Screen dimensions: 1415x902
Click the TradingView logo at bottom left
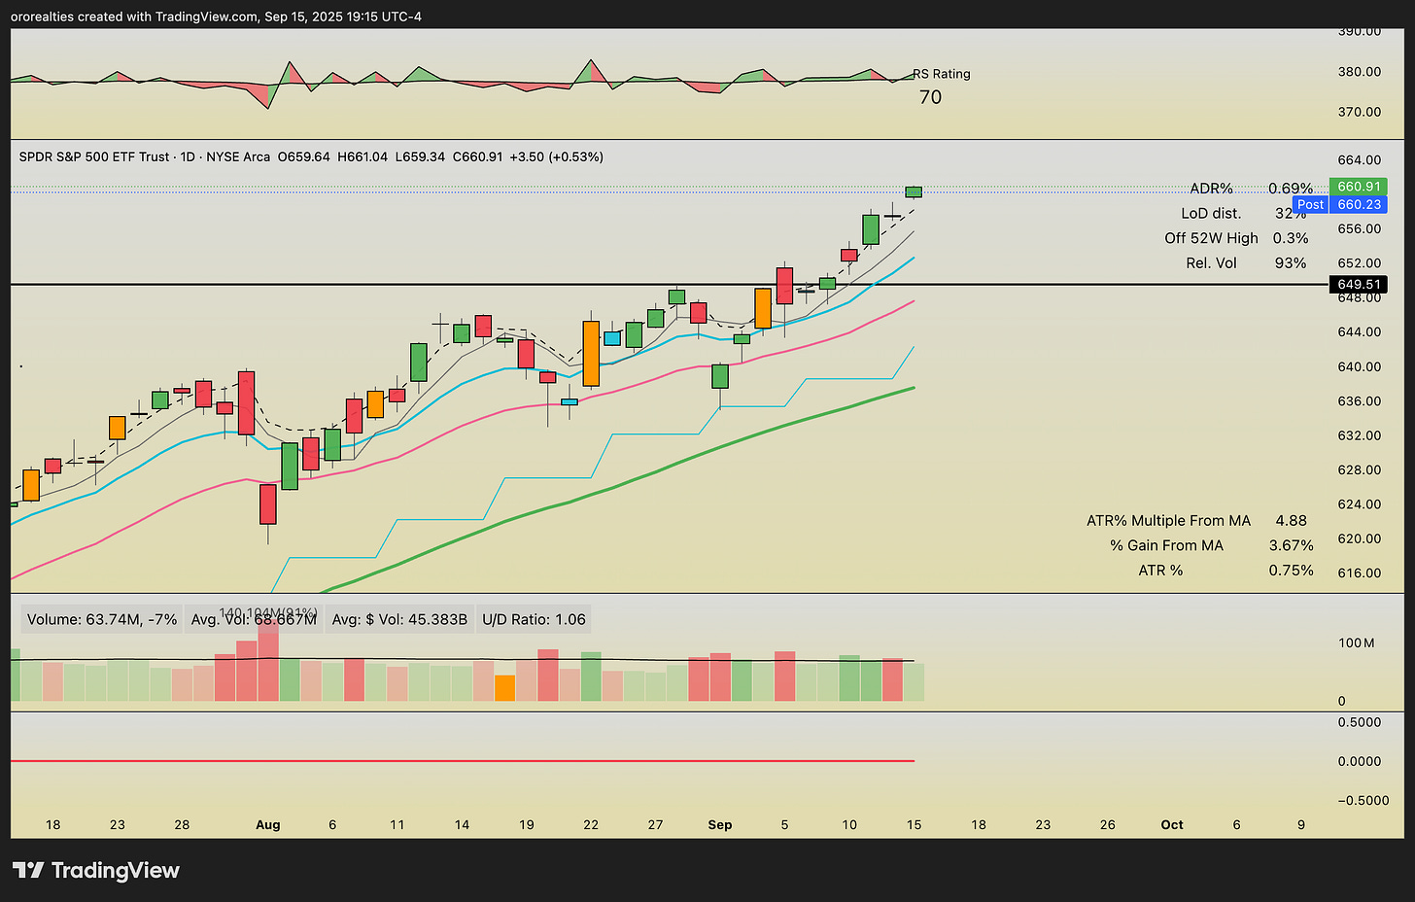point(95,870)
